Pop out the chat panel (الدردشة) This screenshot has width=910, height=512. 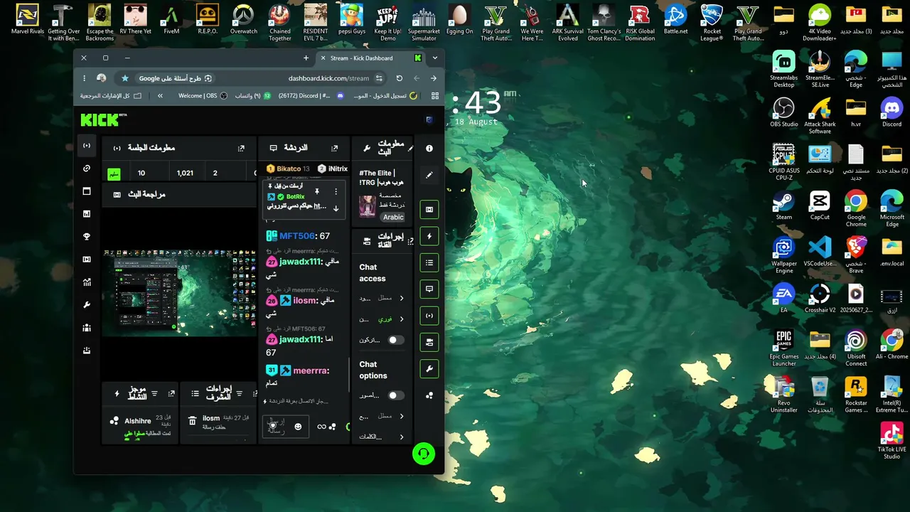(334, 148)
